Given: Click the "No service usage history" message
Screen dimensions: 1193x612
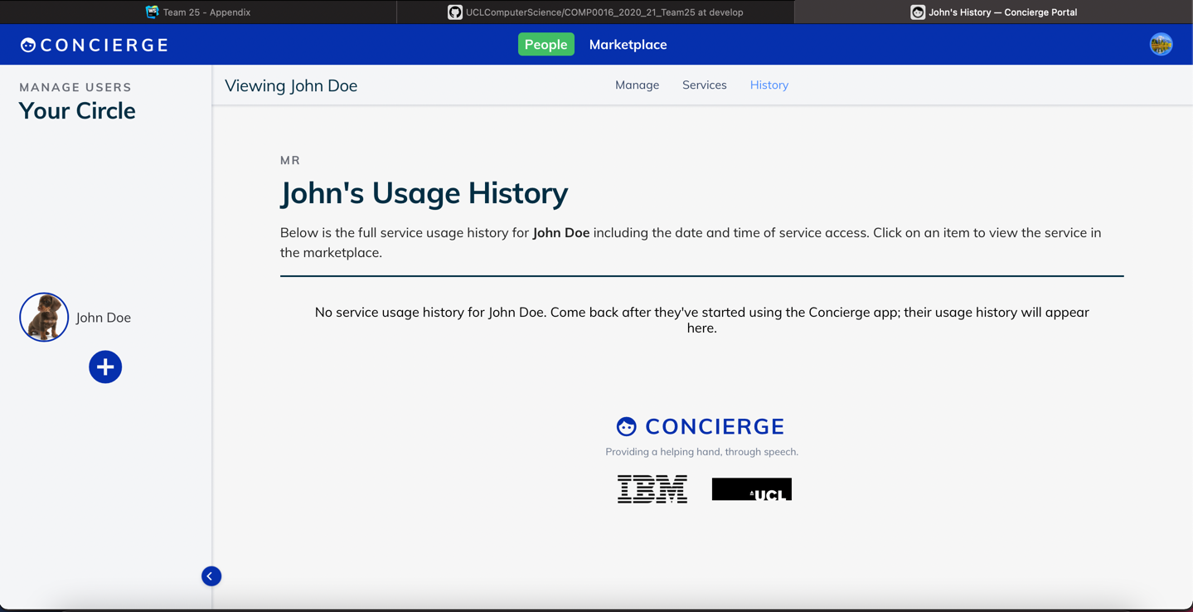Looking at the screenshot, I should point(702,320).
